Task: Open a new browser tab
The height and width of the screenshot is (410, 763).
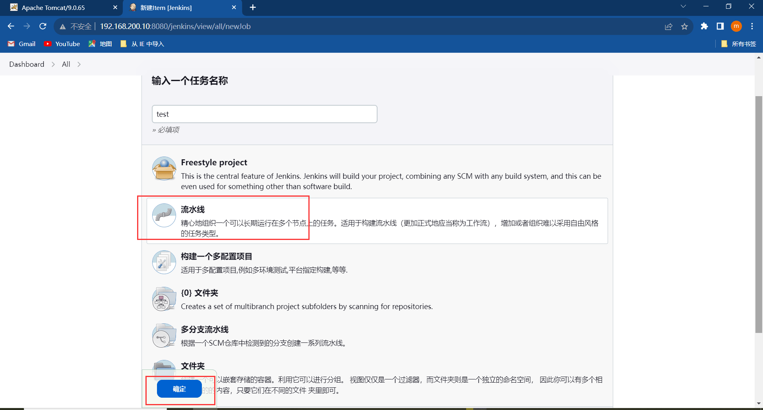Action: click(x=253, y=8)
